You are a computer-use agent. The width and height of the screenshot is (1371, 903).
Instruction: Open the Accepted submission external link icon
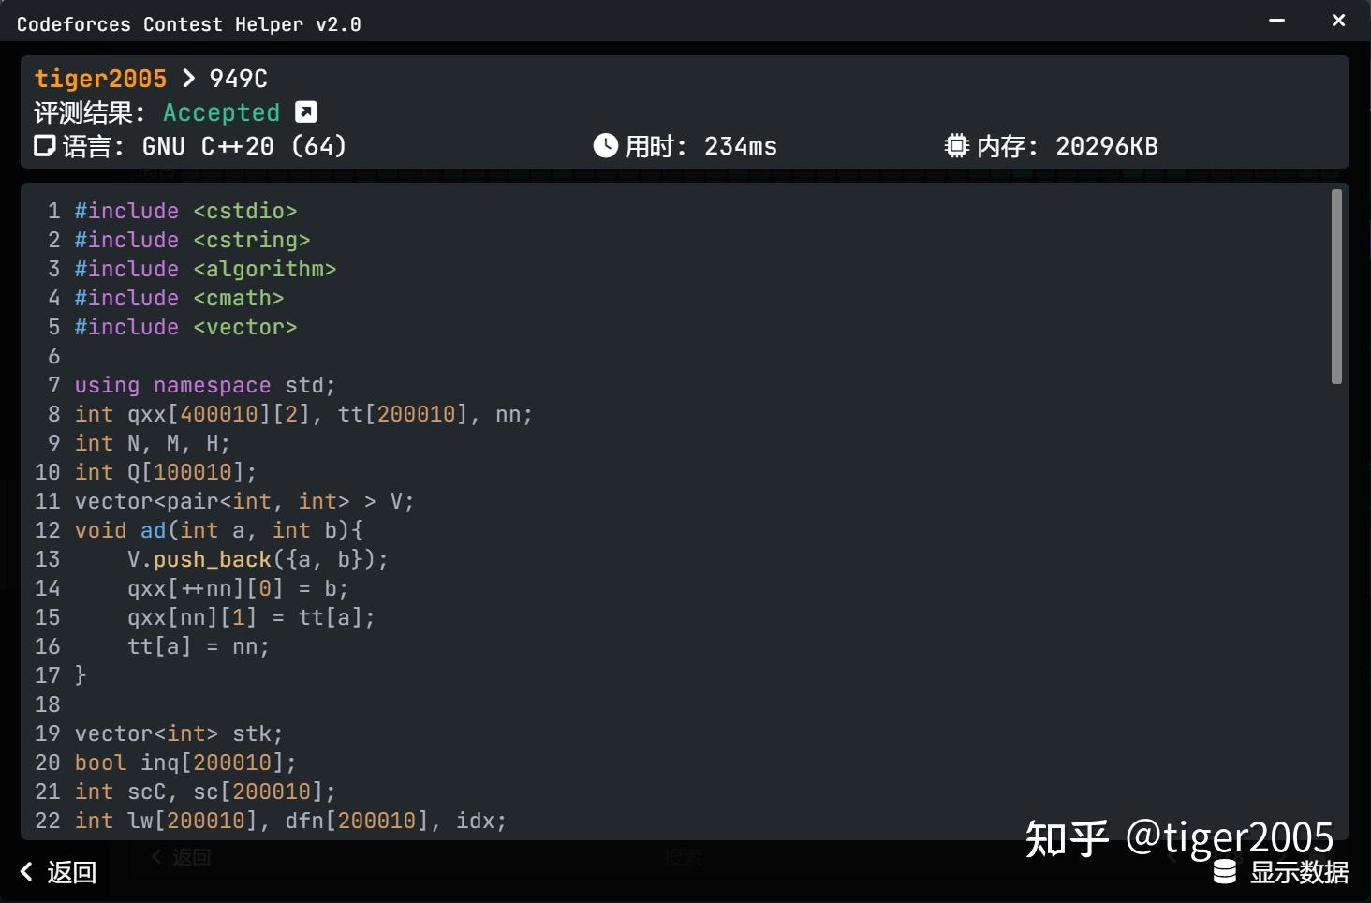306,112
